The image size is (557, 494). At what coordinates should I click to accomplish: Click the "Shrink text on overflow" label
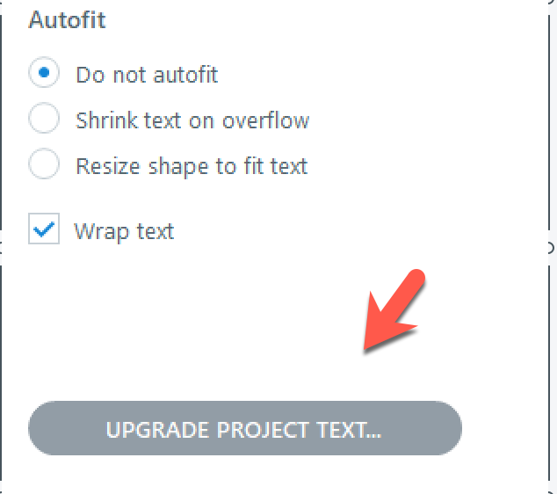click(192, 120)
